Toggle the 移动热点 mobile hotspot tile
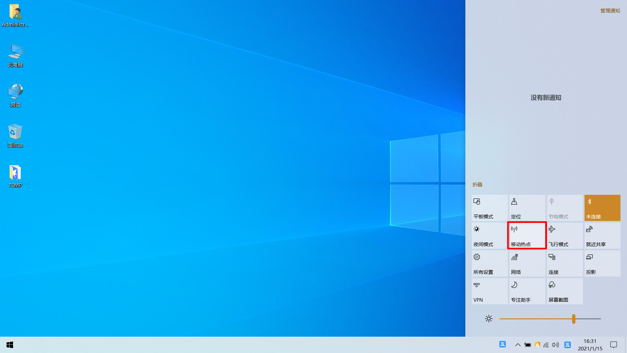 (527, 235)
